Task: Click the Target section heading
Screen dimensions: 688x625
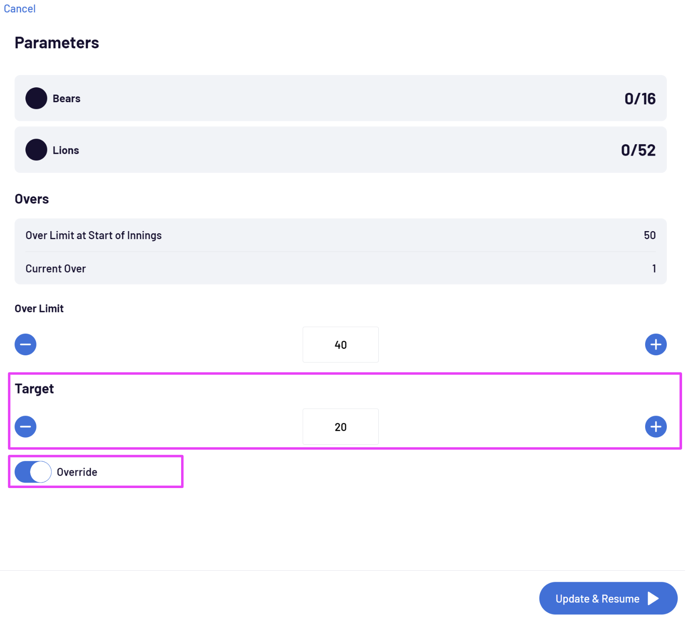Action: 34,389
